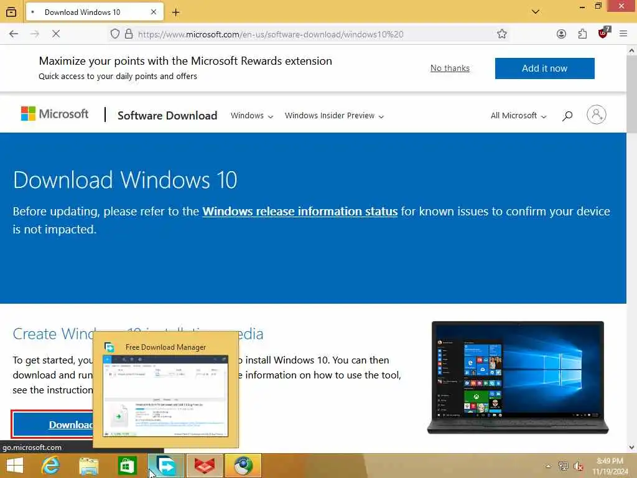
Task: Dismiss the Rewards banner via No thanks
Action: (450, 68)
